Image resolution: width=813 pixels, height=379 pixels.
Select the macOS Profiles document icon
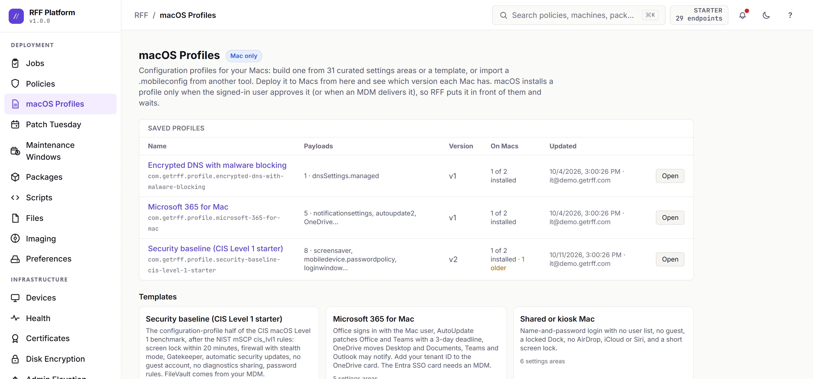click(15, 104)
